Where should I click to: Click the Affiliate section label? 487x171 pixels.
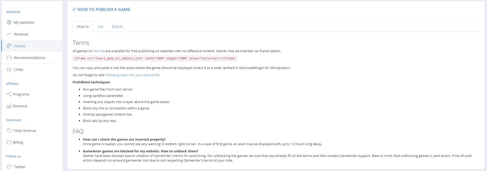tap(12, 84)
